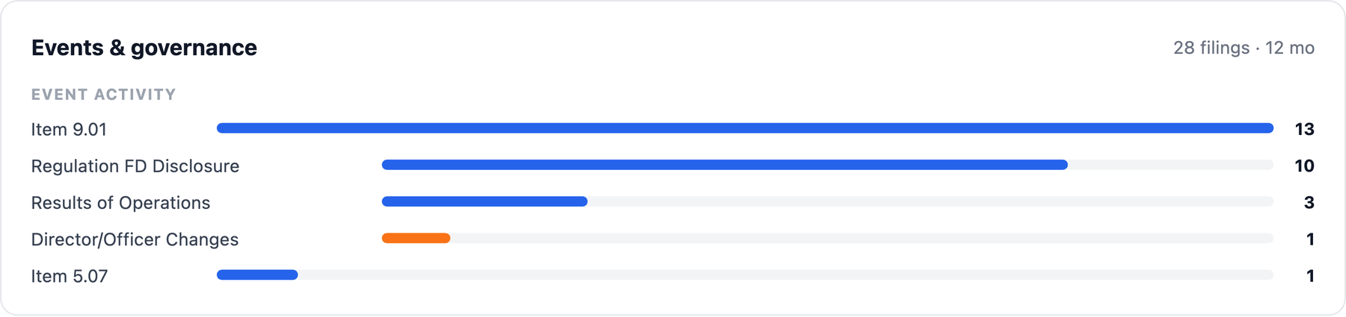1346x317 pixels.
Task: Select the orange Director/Officer Changes bar
Action: click(416, 238)
